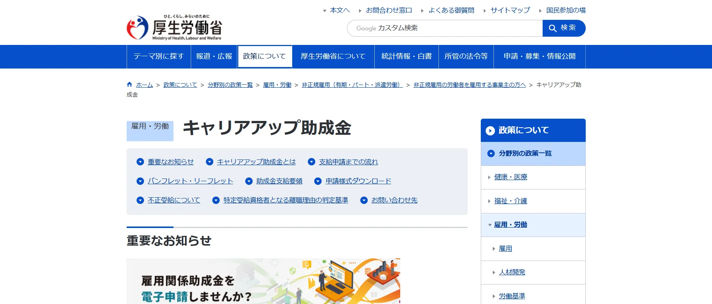Click circle arrow icon beside 特定受給資格者となる離職理由の判定基準
The image size is (712, 304).
(x=216, y=200)
